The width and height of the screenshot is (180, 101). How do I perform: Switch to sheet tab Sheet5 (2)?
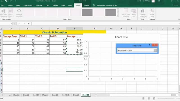pyautogui.click(x=66, y=95)
